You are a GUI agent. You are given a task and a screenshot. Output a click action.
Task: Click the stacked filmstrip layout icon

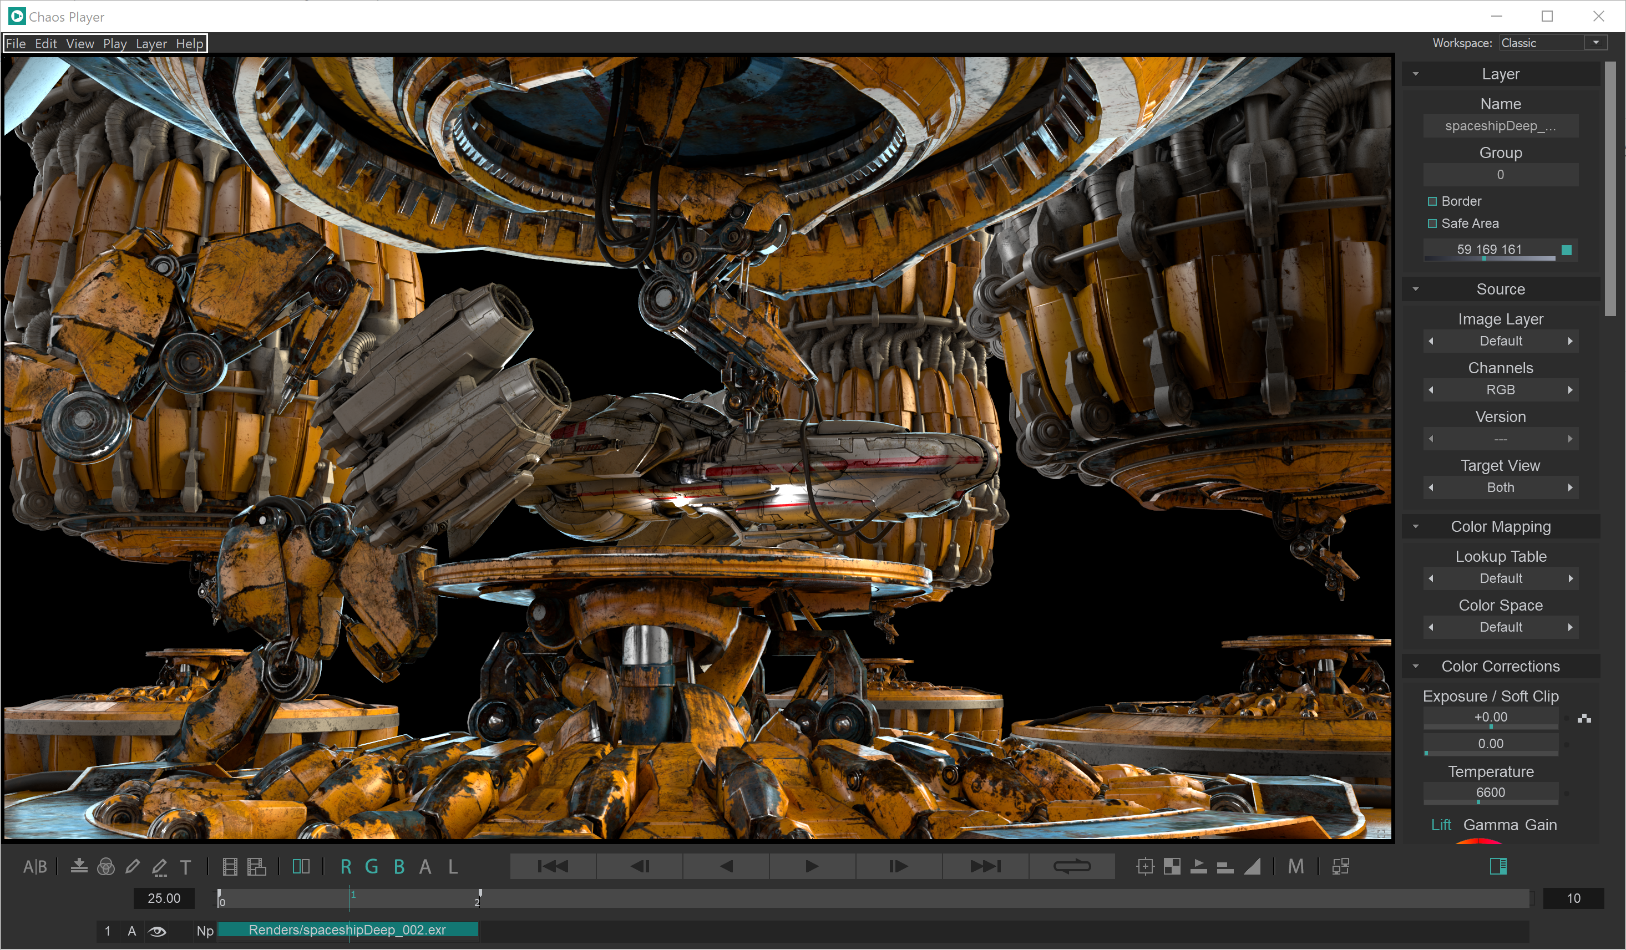[257, 867]
